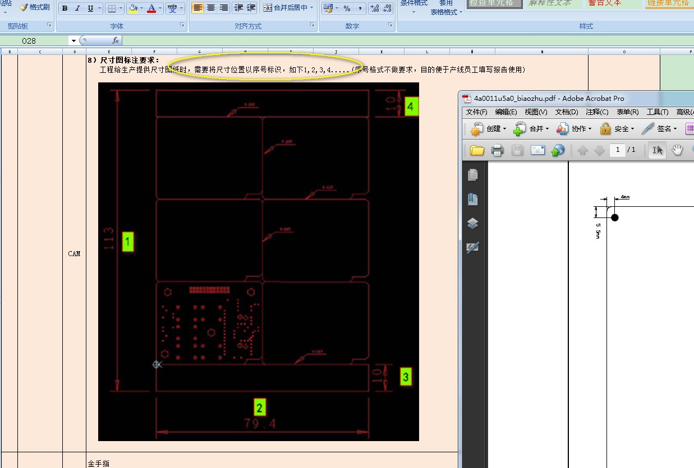Screen dimensions: 694x468
Task: Open alignment (对齐方式) dialog launcher
Action: pos(312,25)
